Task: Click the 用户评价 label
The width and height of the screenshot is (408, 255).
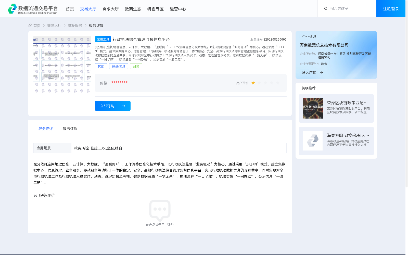Action: click(242, 83)
